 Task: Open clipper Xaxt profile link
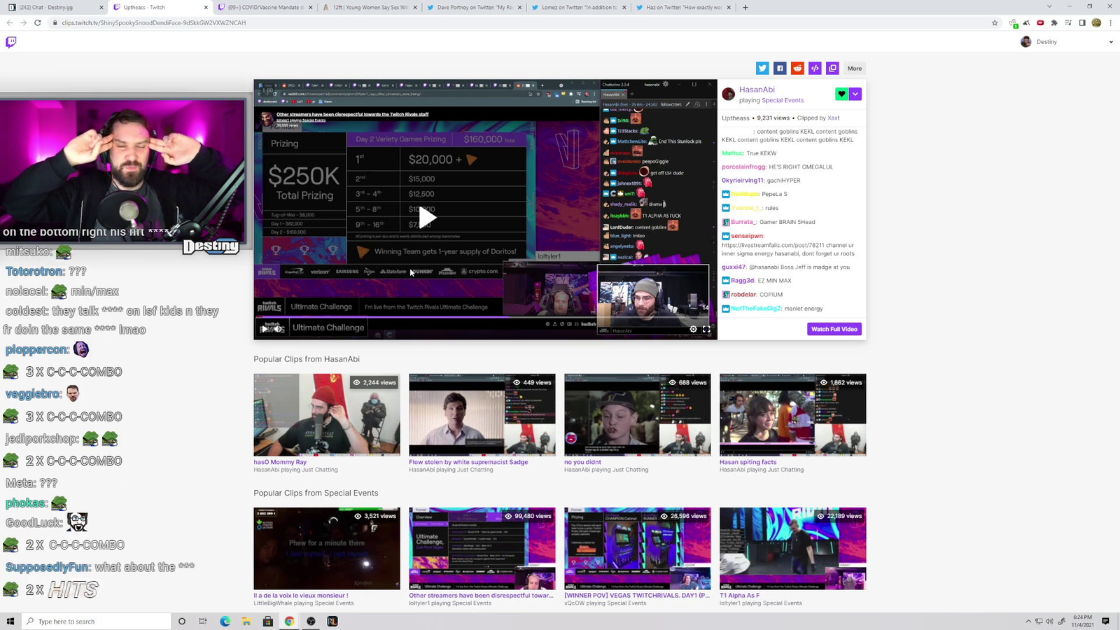click(834, 118)
